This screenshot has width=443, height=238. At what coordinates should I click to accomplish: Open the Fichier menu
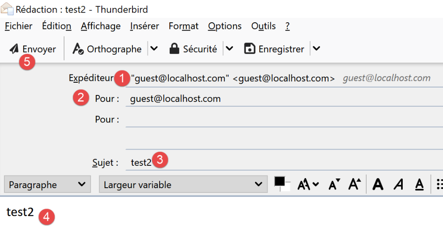point(18,26)
